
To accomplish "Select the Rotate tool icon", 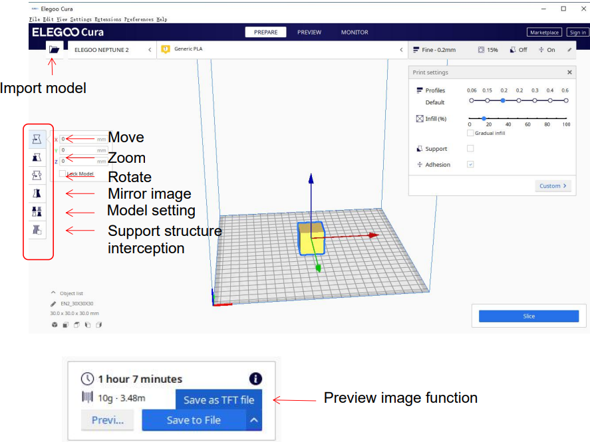I will tap(37, 175).
